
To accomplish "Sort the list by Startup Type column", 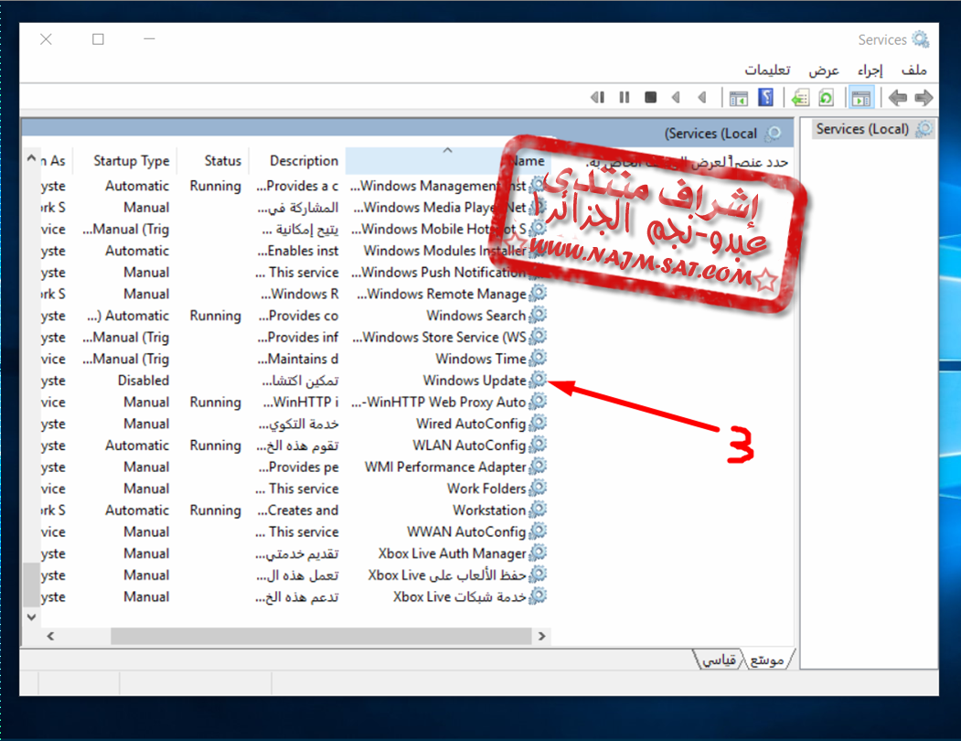I will (x=131, y=161).
